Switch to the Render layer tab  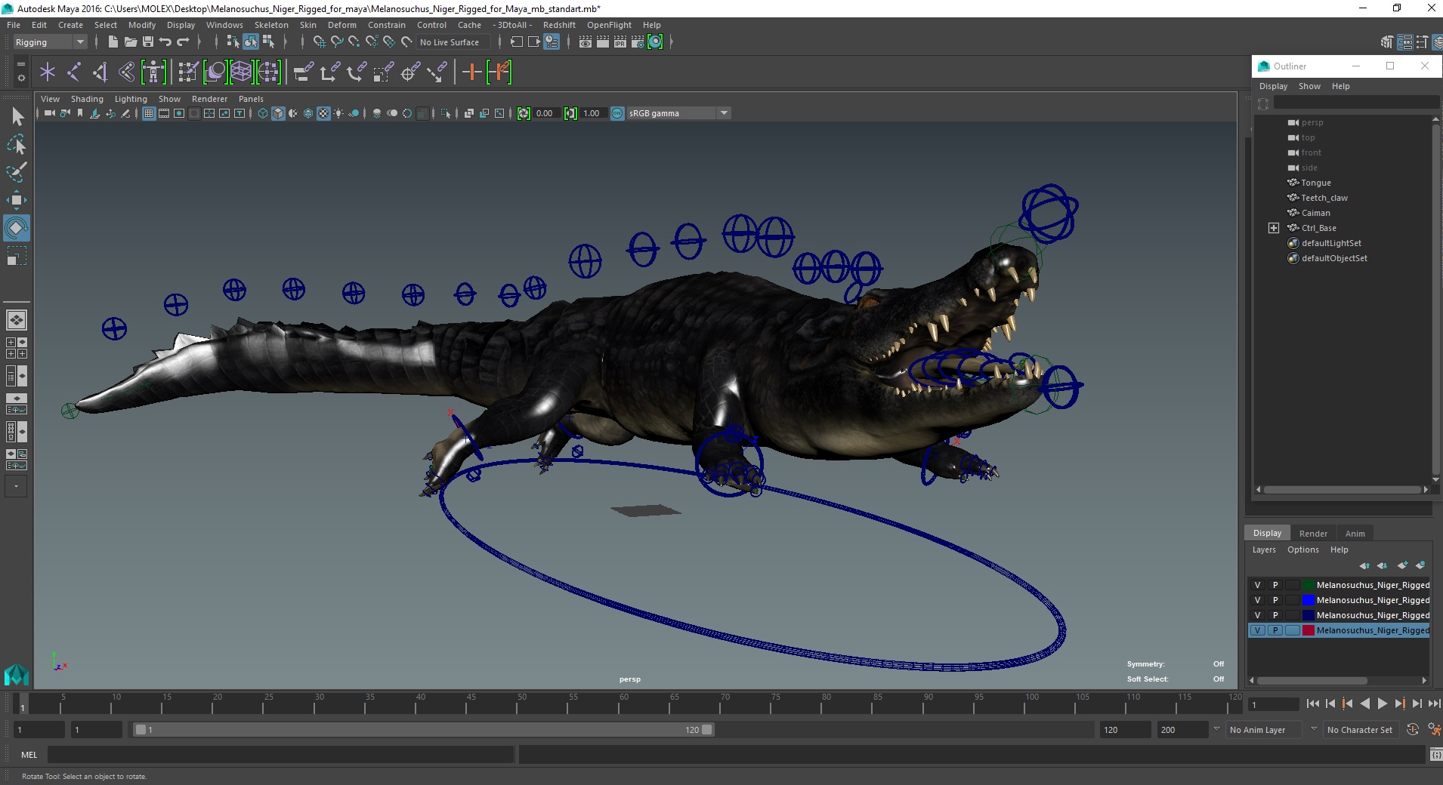point(1313,534)
